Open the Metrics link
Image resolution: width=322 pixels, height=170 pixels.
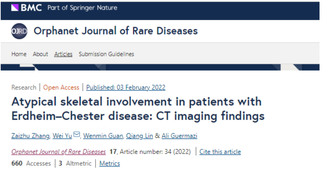coord(109,163)
